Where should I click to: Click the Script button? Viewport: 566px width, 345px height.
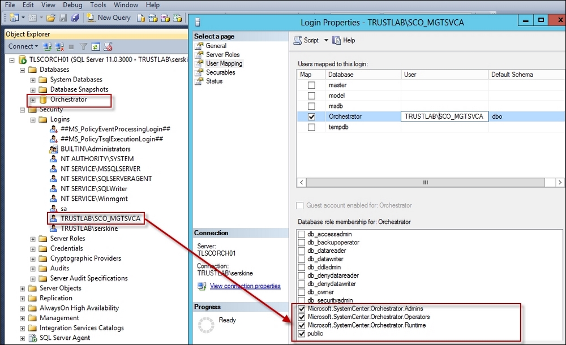[x=306, y=40]
